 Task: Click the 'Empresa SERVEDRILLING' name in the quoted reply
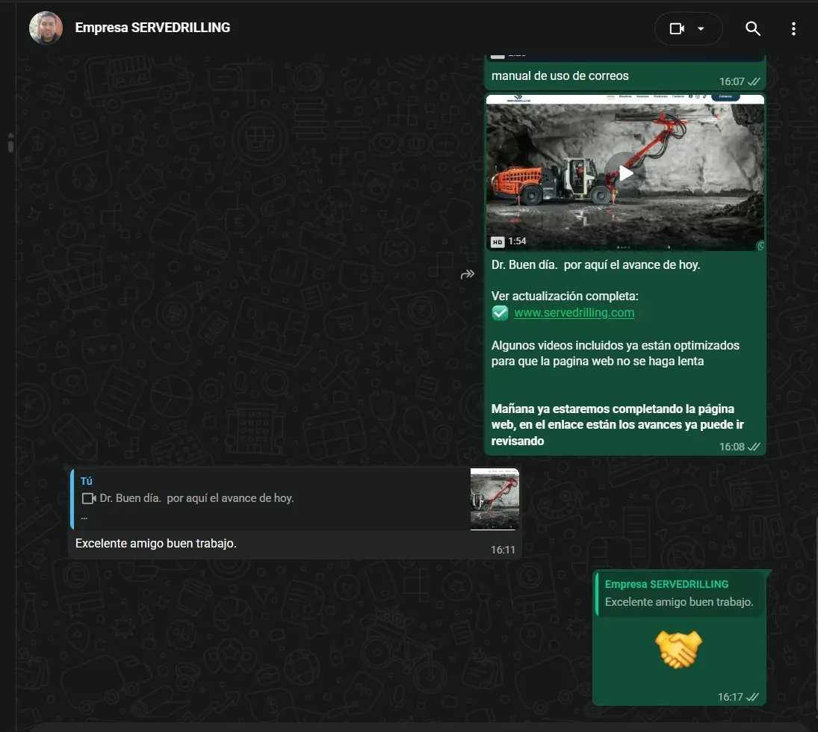pos(666,584)
